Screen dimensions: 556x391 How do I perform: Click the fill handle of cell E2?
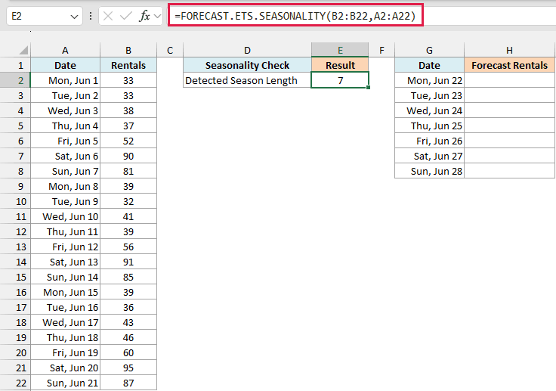(x=369, y=88)
